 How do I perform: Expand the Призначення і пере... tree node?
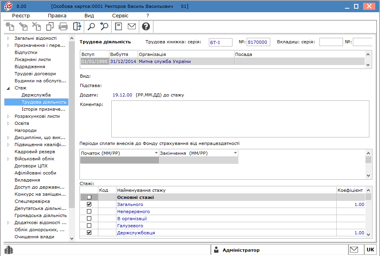point(9,45)
